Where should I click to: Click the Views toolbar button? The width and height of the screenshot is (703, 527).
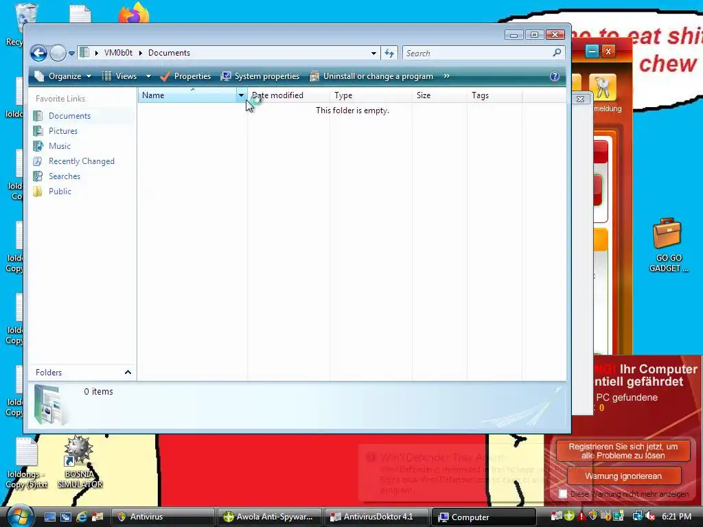coord(119,76)
